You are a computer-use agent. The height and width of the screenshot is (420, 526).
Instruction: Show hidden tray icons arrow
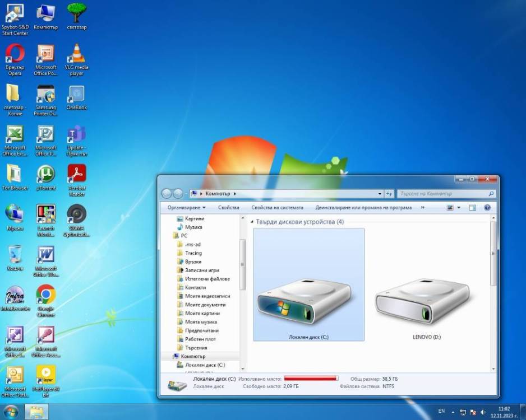click(x=453, y=412)
